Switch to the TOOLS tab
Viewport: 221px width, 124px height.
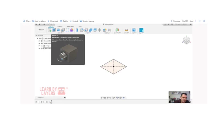pos(80,27)
